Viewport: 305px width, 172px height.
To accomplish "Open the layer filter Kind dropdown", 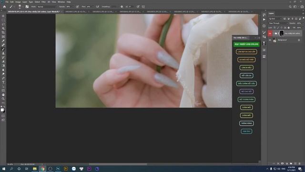I will (275, 19).
